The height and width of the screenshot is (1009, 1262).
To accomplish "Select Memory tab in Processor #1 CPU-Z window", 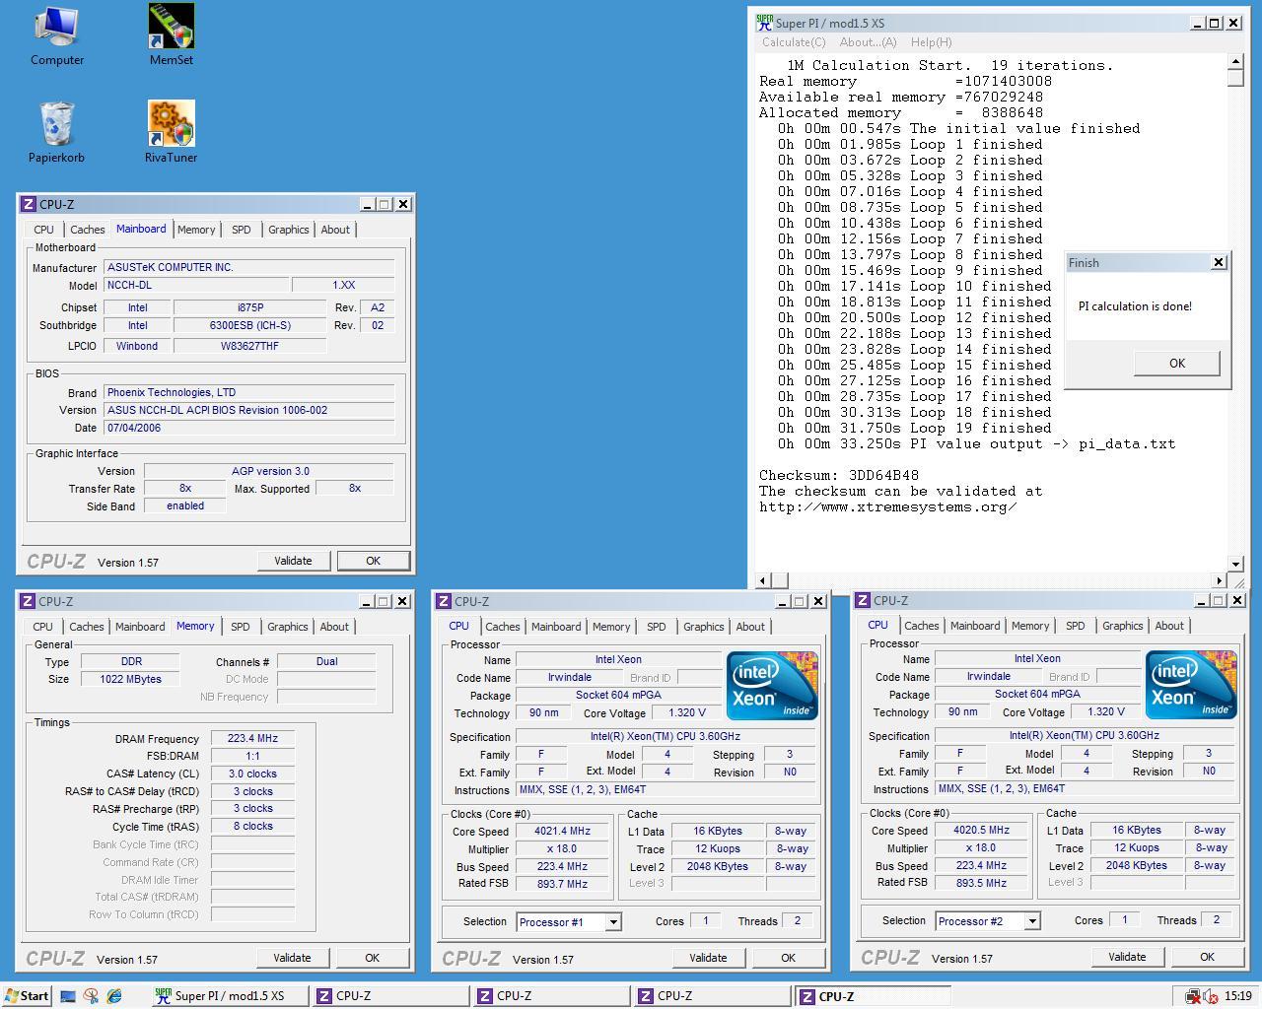I will pos(611,627).
